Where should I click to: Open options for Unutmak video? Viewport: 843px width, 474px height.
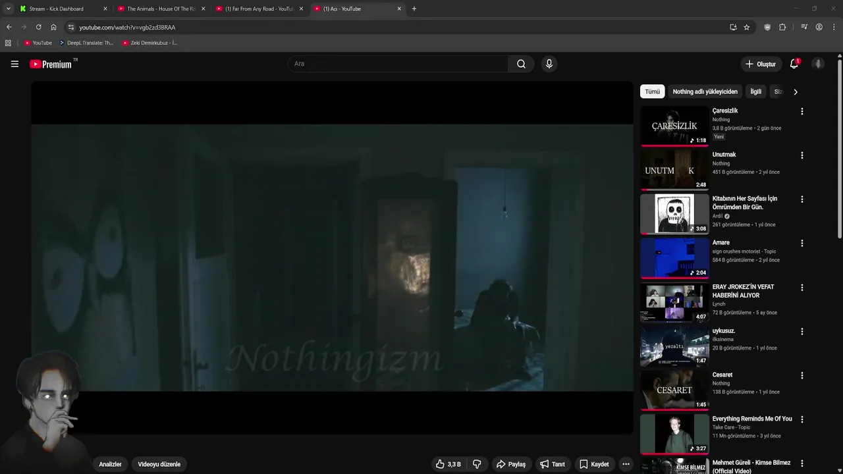point(802,155)
